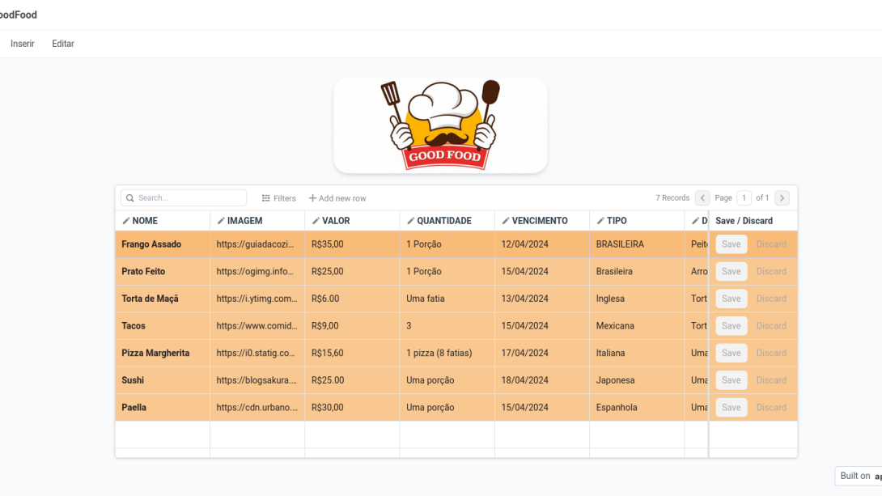Open table Filters
Screen dimensions: 882x496
pos(279,198)
